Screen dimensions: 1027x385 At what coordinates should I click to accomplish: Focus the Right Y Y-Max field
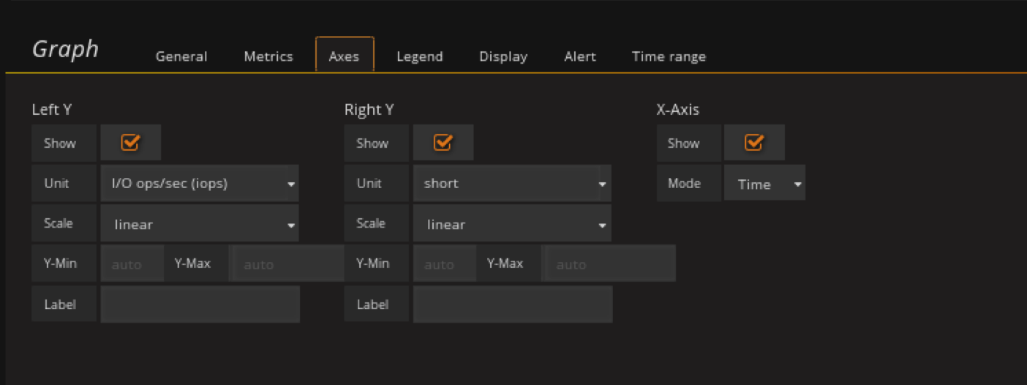click(x=609, y=264)
